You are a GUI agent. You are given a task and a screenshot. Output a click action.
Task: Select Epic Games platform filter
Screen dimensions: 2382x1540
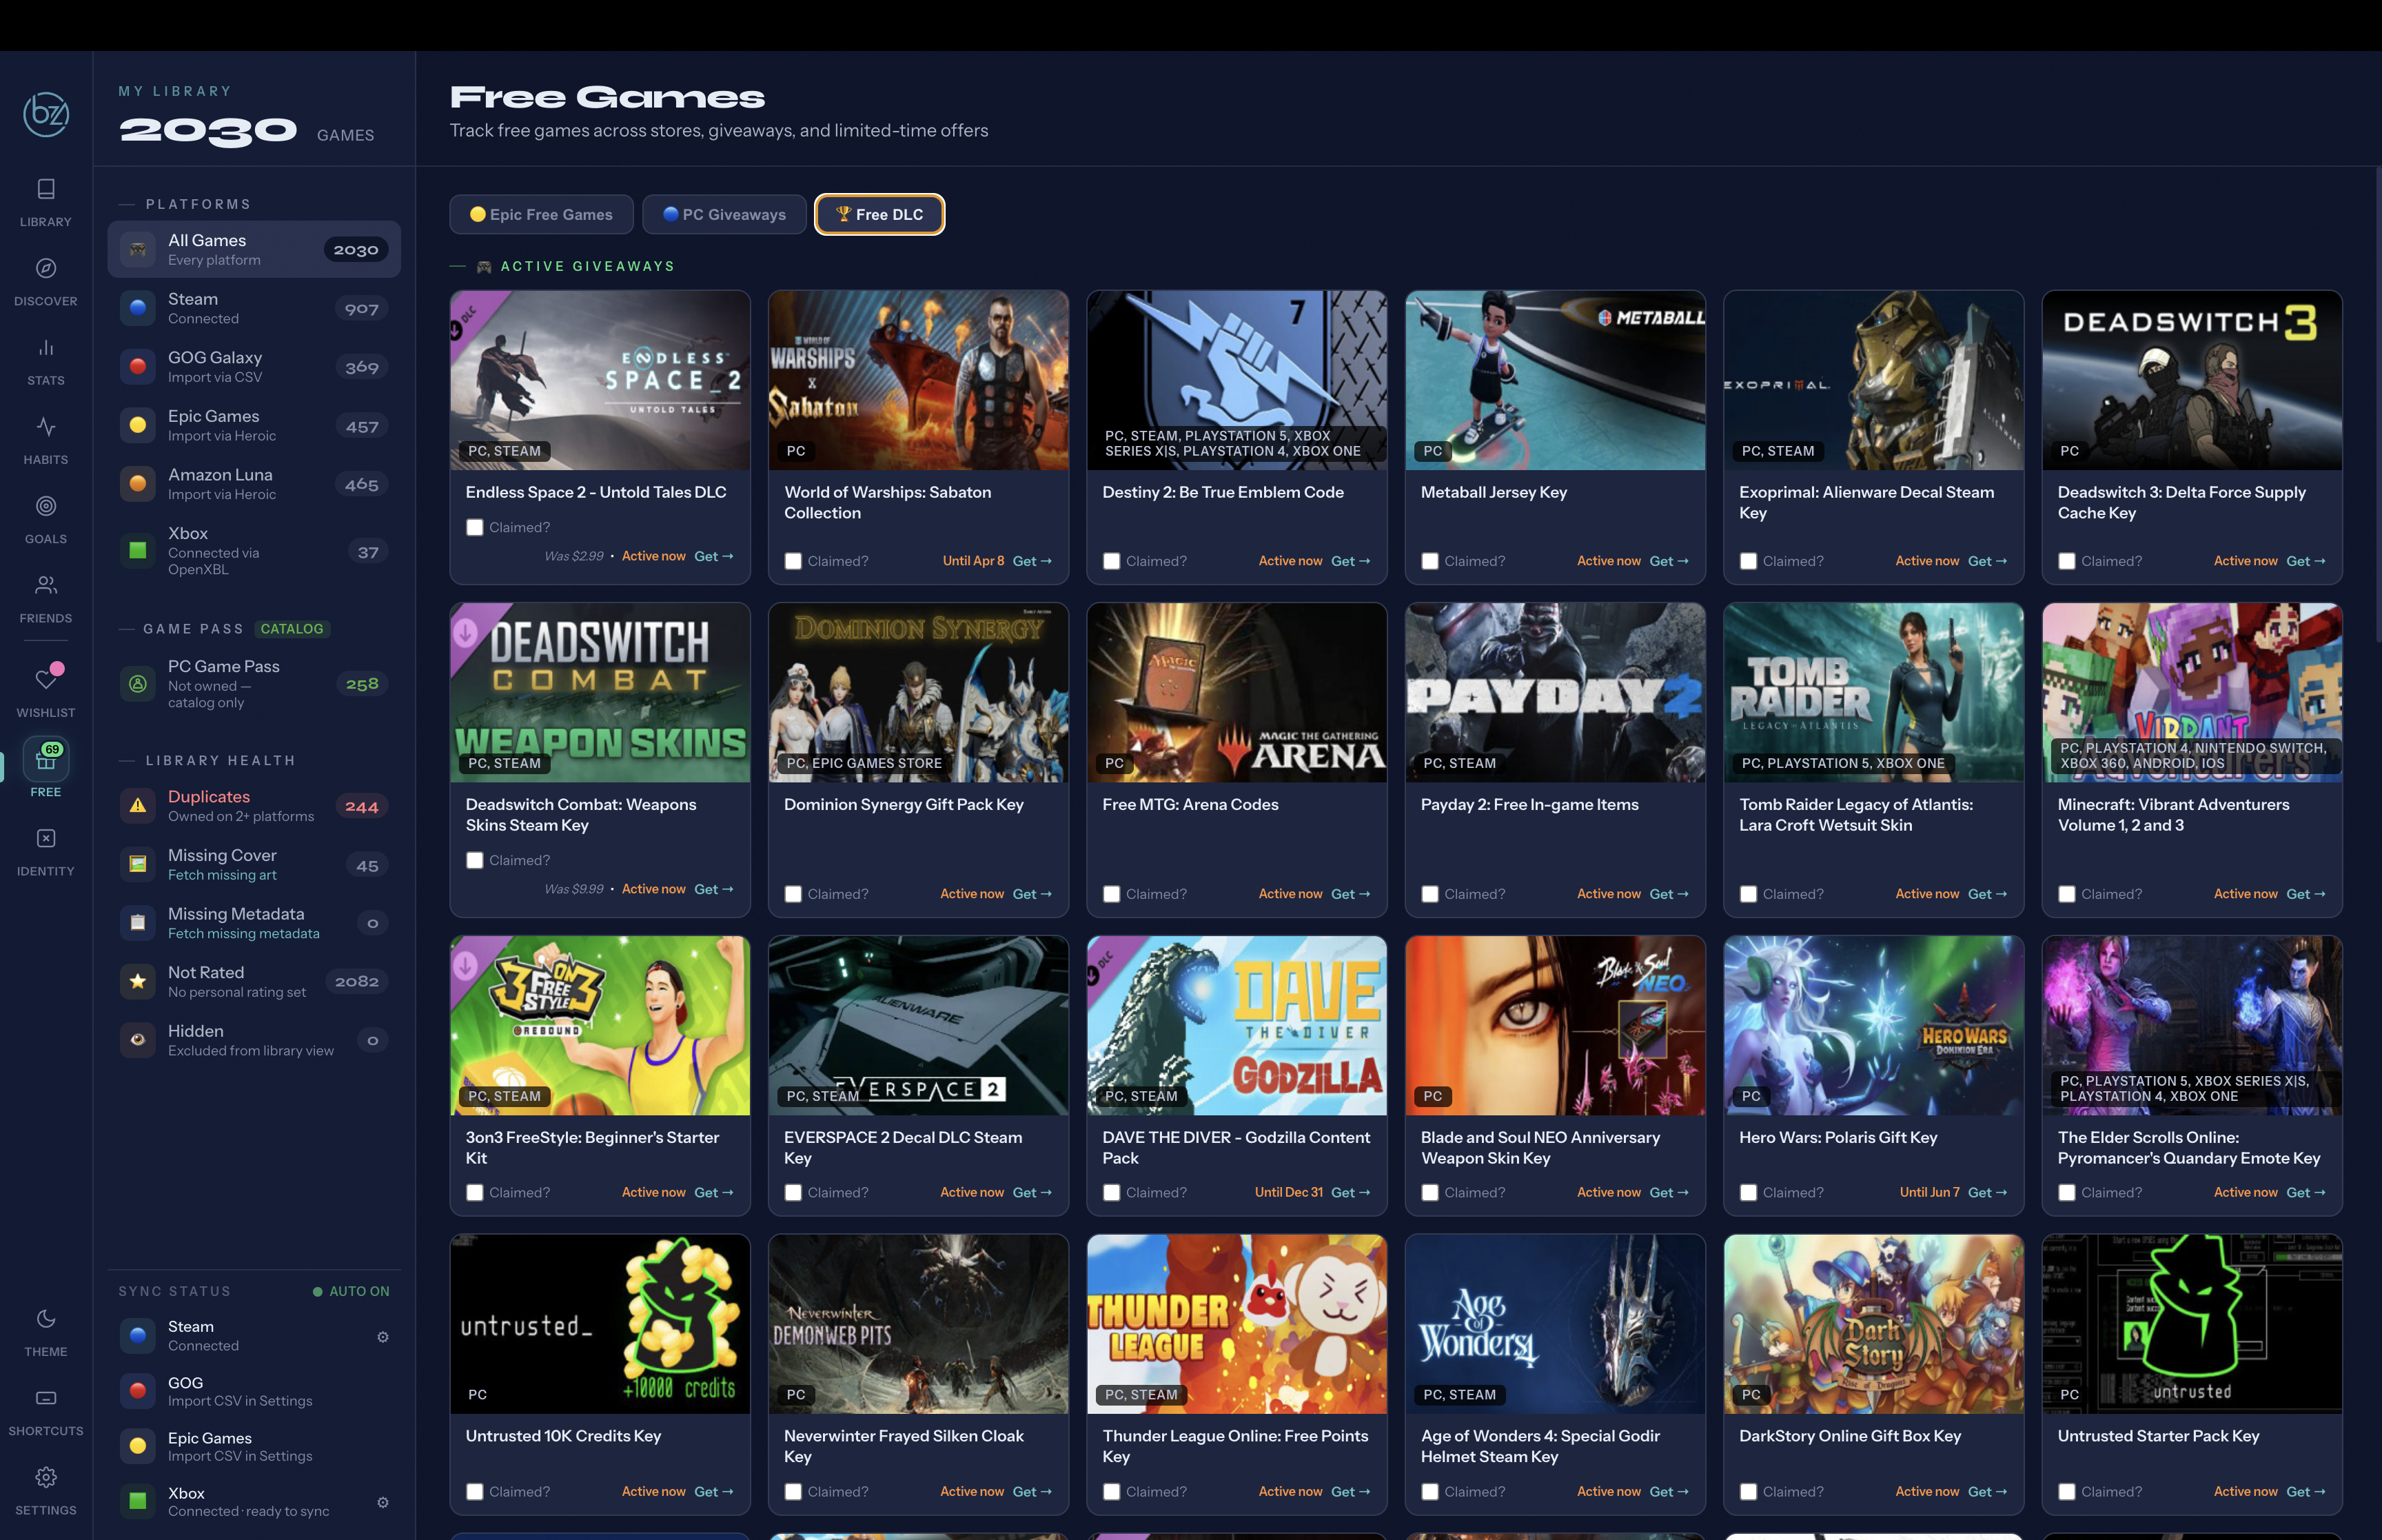coord(254,425)
